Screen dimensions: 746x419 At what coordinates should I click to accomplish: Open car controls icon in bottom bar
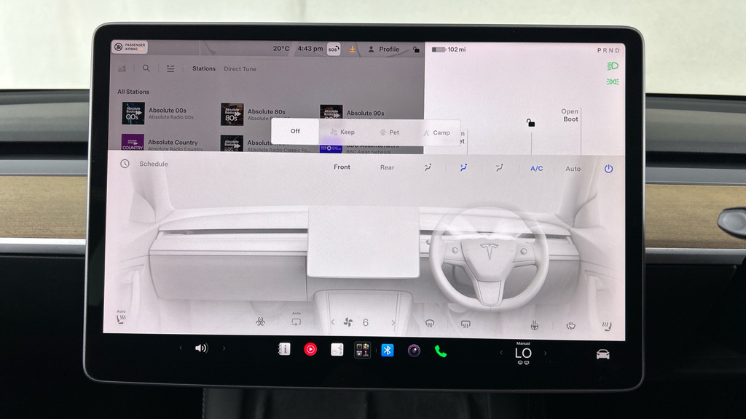click(x=602, y=354)
